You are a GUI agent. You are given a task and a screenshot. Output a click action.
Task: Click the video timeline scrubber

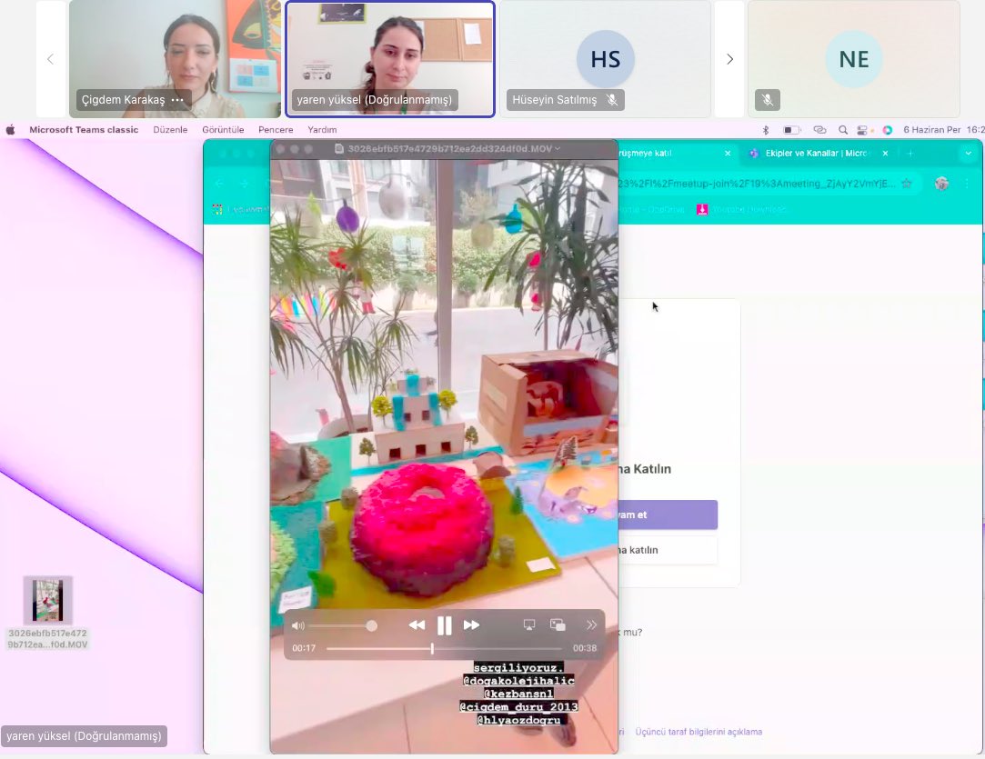pos(444,648)
